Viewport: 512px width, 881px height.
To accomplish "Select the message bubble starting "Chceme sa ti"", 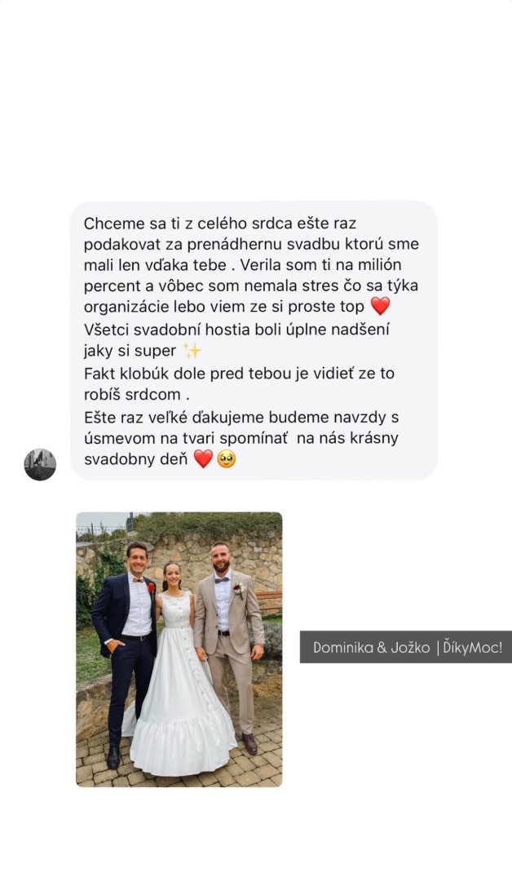I will (254, 340).
